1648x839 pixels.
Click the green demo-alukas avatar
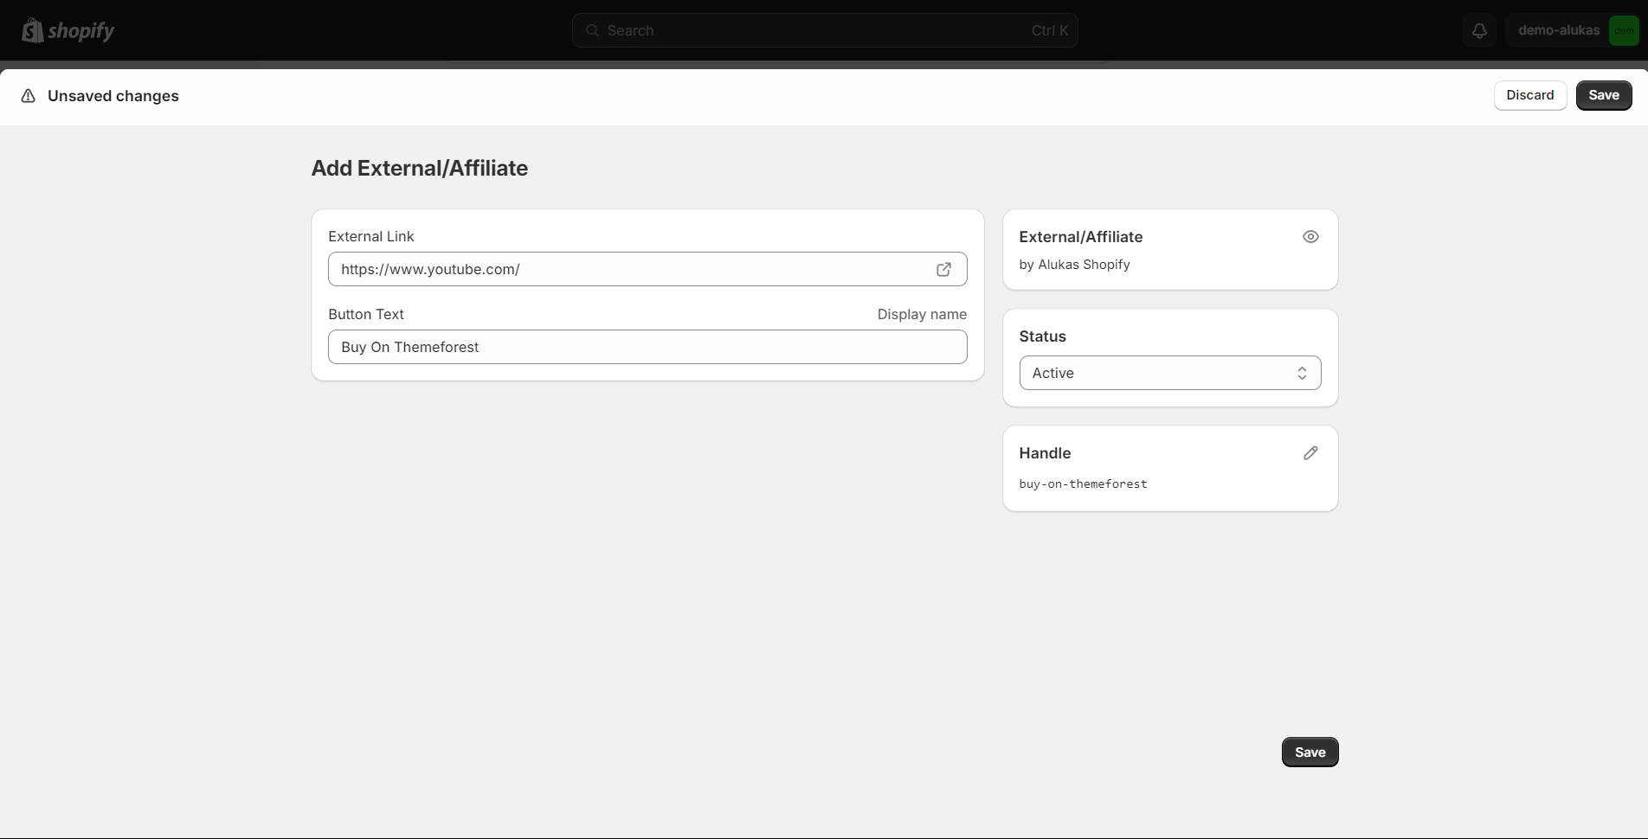click(x=1624, y=30)
